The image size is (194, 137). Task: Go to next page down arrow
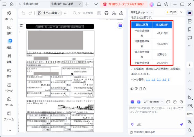coord(190,89)
